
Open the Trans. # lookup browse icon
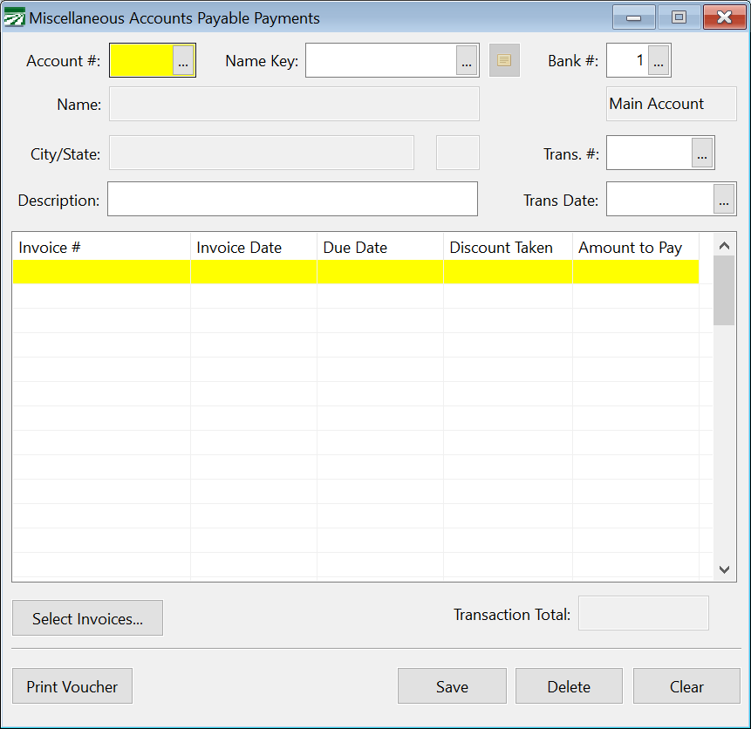702,153
